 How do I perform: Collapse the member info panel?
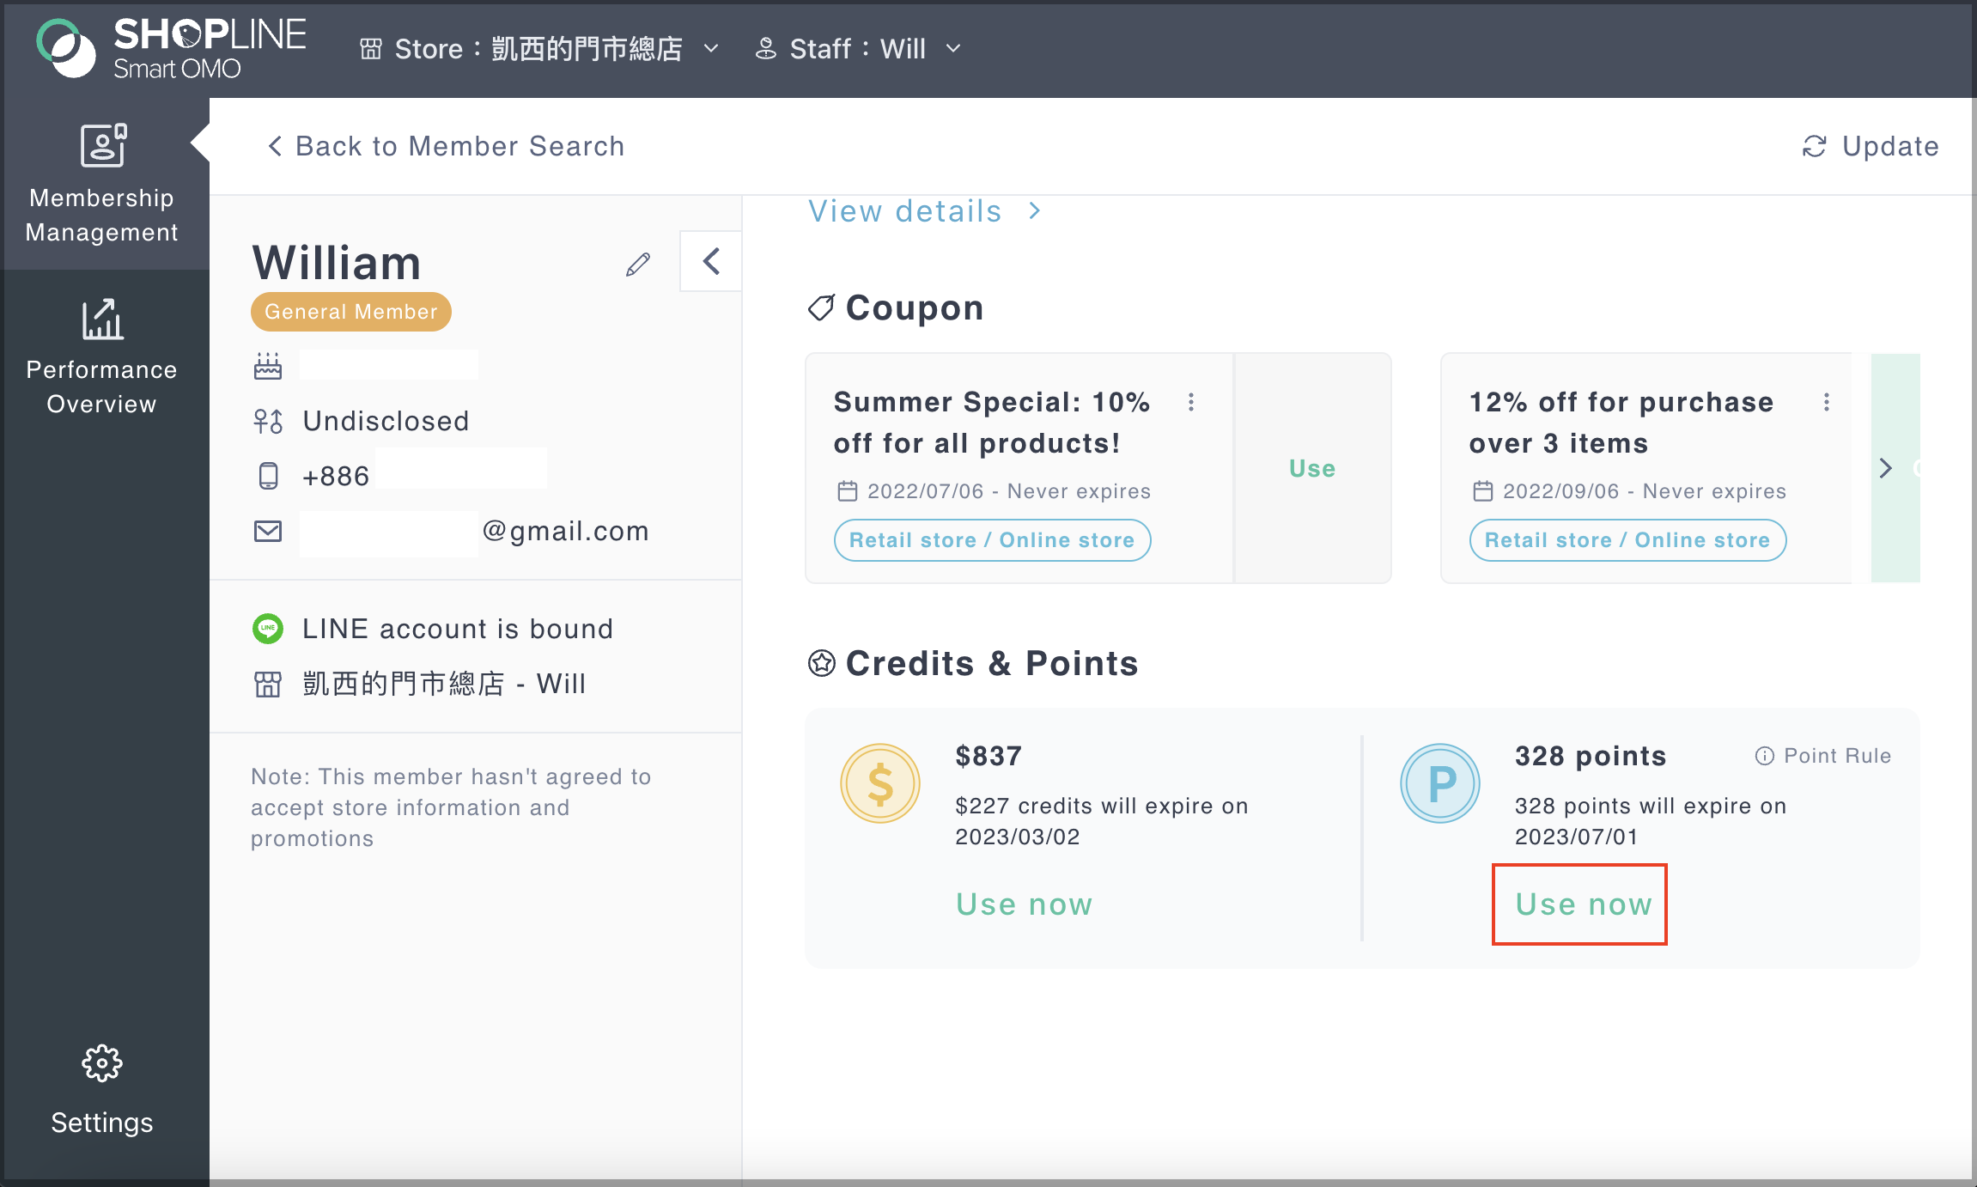[711, 261]
